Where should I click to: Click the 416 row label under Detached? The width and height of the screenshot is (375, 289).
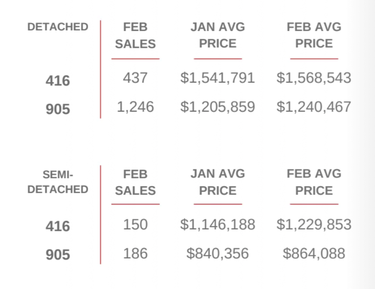58,81
